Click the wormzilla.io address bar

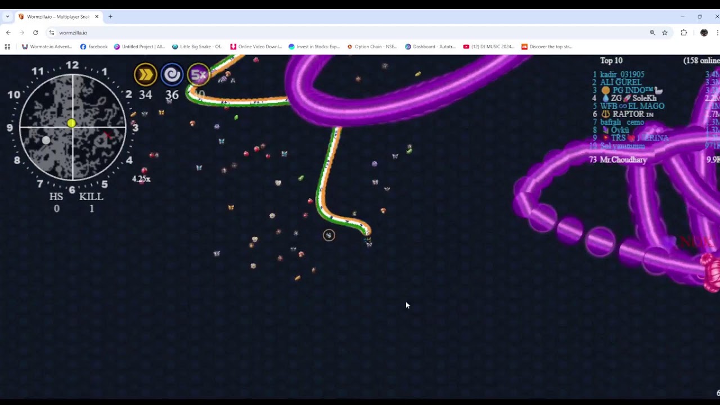point(349,33)
